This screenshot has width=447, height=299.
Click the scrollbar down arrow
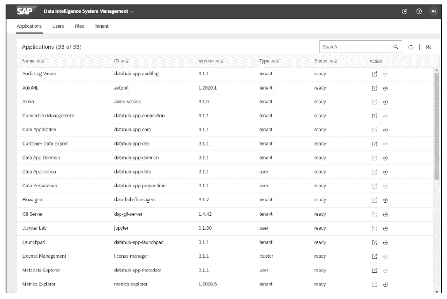tap(436, 292)
